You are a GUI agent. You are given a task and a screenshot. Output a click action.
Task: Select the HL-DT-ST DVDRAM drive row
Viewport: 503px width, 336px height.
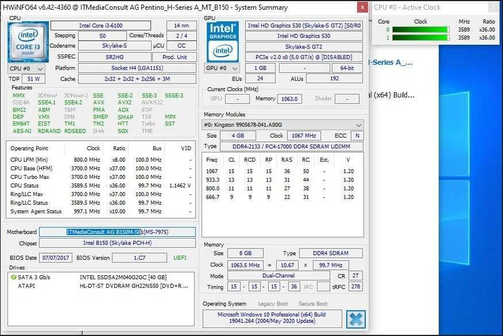point(101,286)
